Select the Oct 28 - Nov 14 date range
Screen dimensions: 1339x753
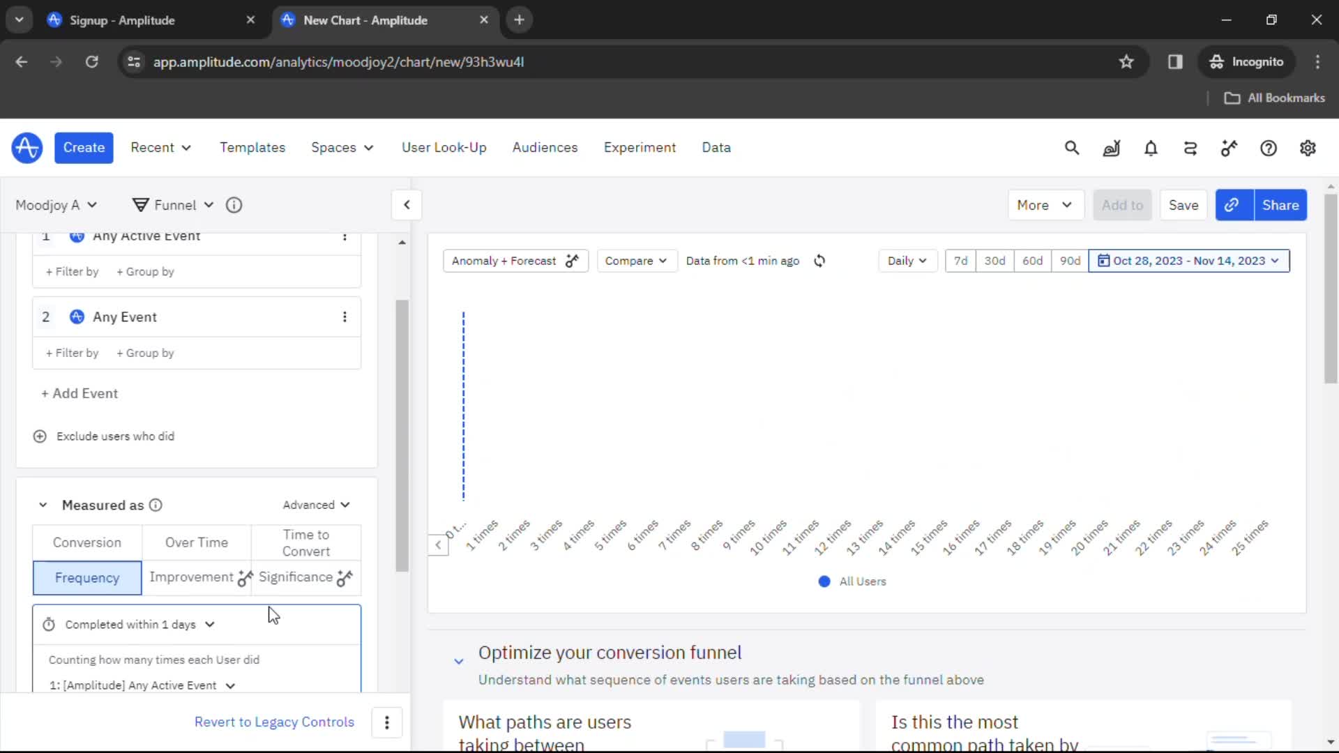(1189, 260)
